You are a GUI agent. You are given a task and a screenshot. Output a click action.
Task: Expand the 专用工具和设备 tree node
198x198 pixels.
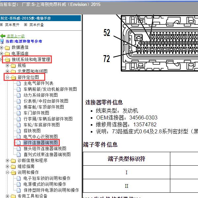pos(8,196)
